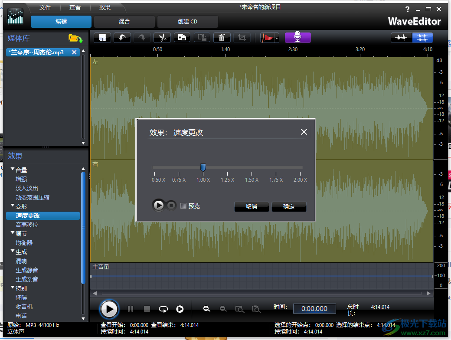Open a file with the media library folder icon
This screenshot has width=451, height=340.
75,38
